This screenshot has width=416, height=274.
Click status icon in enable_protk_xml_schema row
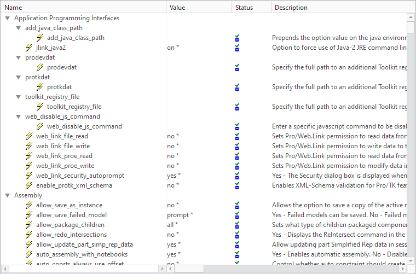pyautogui.click(x=237, y=186)
